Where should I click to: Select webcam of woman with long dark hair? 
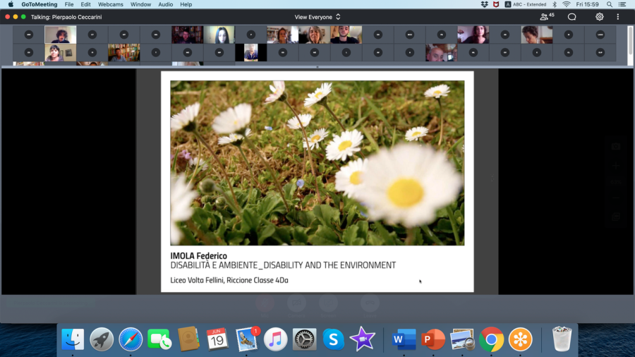[x=219, y=35]
